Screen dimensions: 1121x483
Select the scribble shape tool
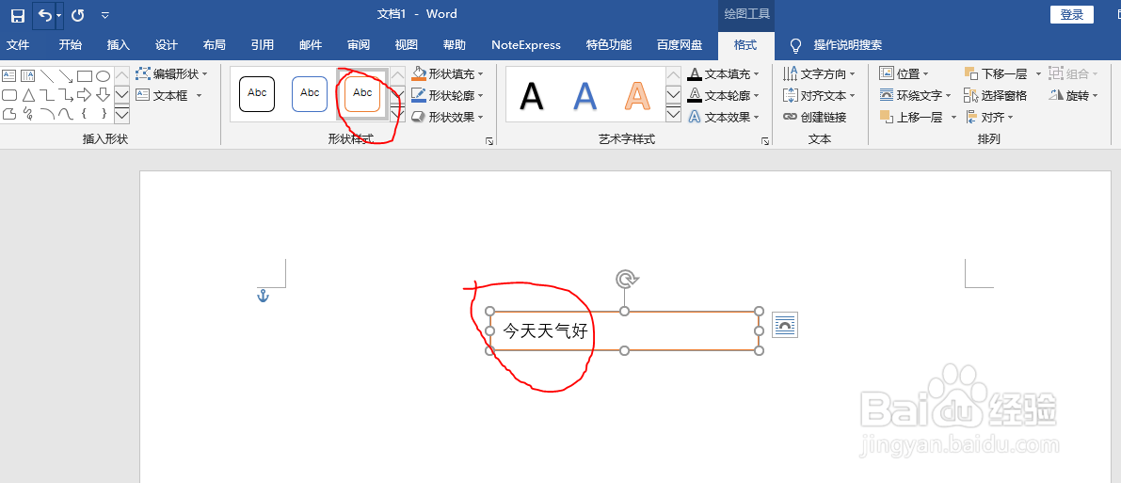[28, 113]
